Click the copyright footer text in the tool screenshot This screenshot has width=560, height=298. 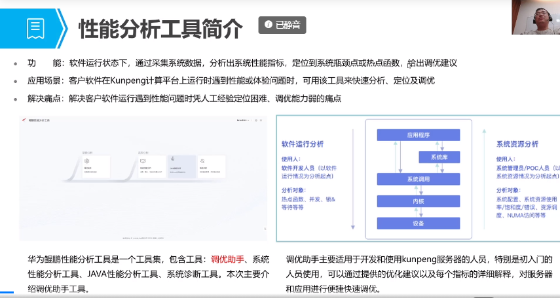click(143, 238)
